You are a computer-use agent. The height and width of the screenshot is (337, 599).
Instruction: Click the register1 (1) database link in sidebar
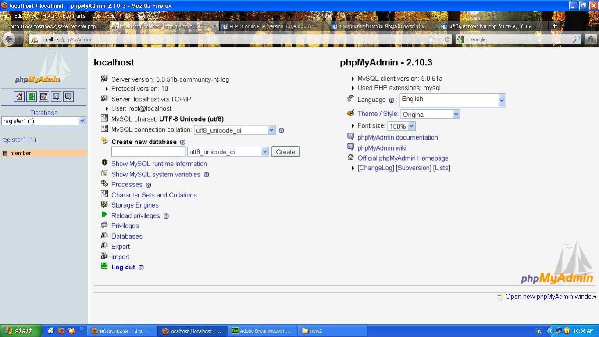tap(18, 140)
